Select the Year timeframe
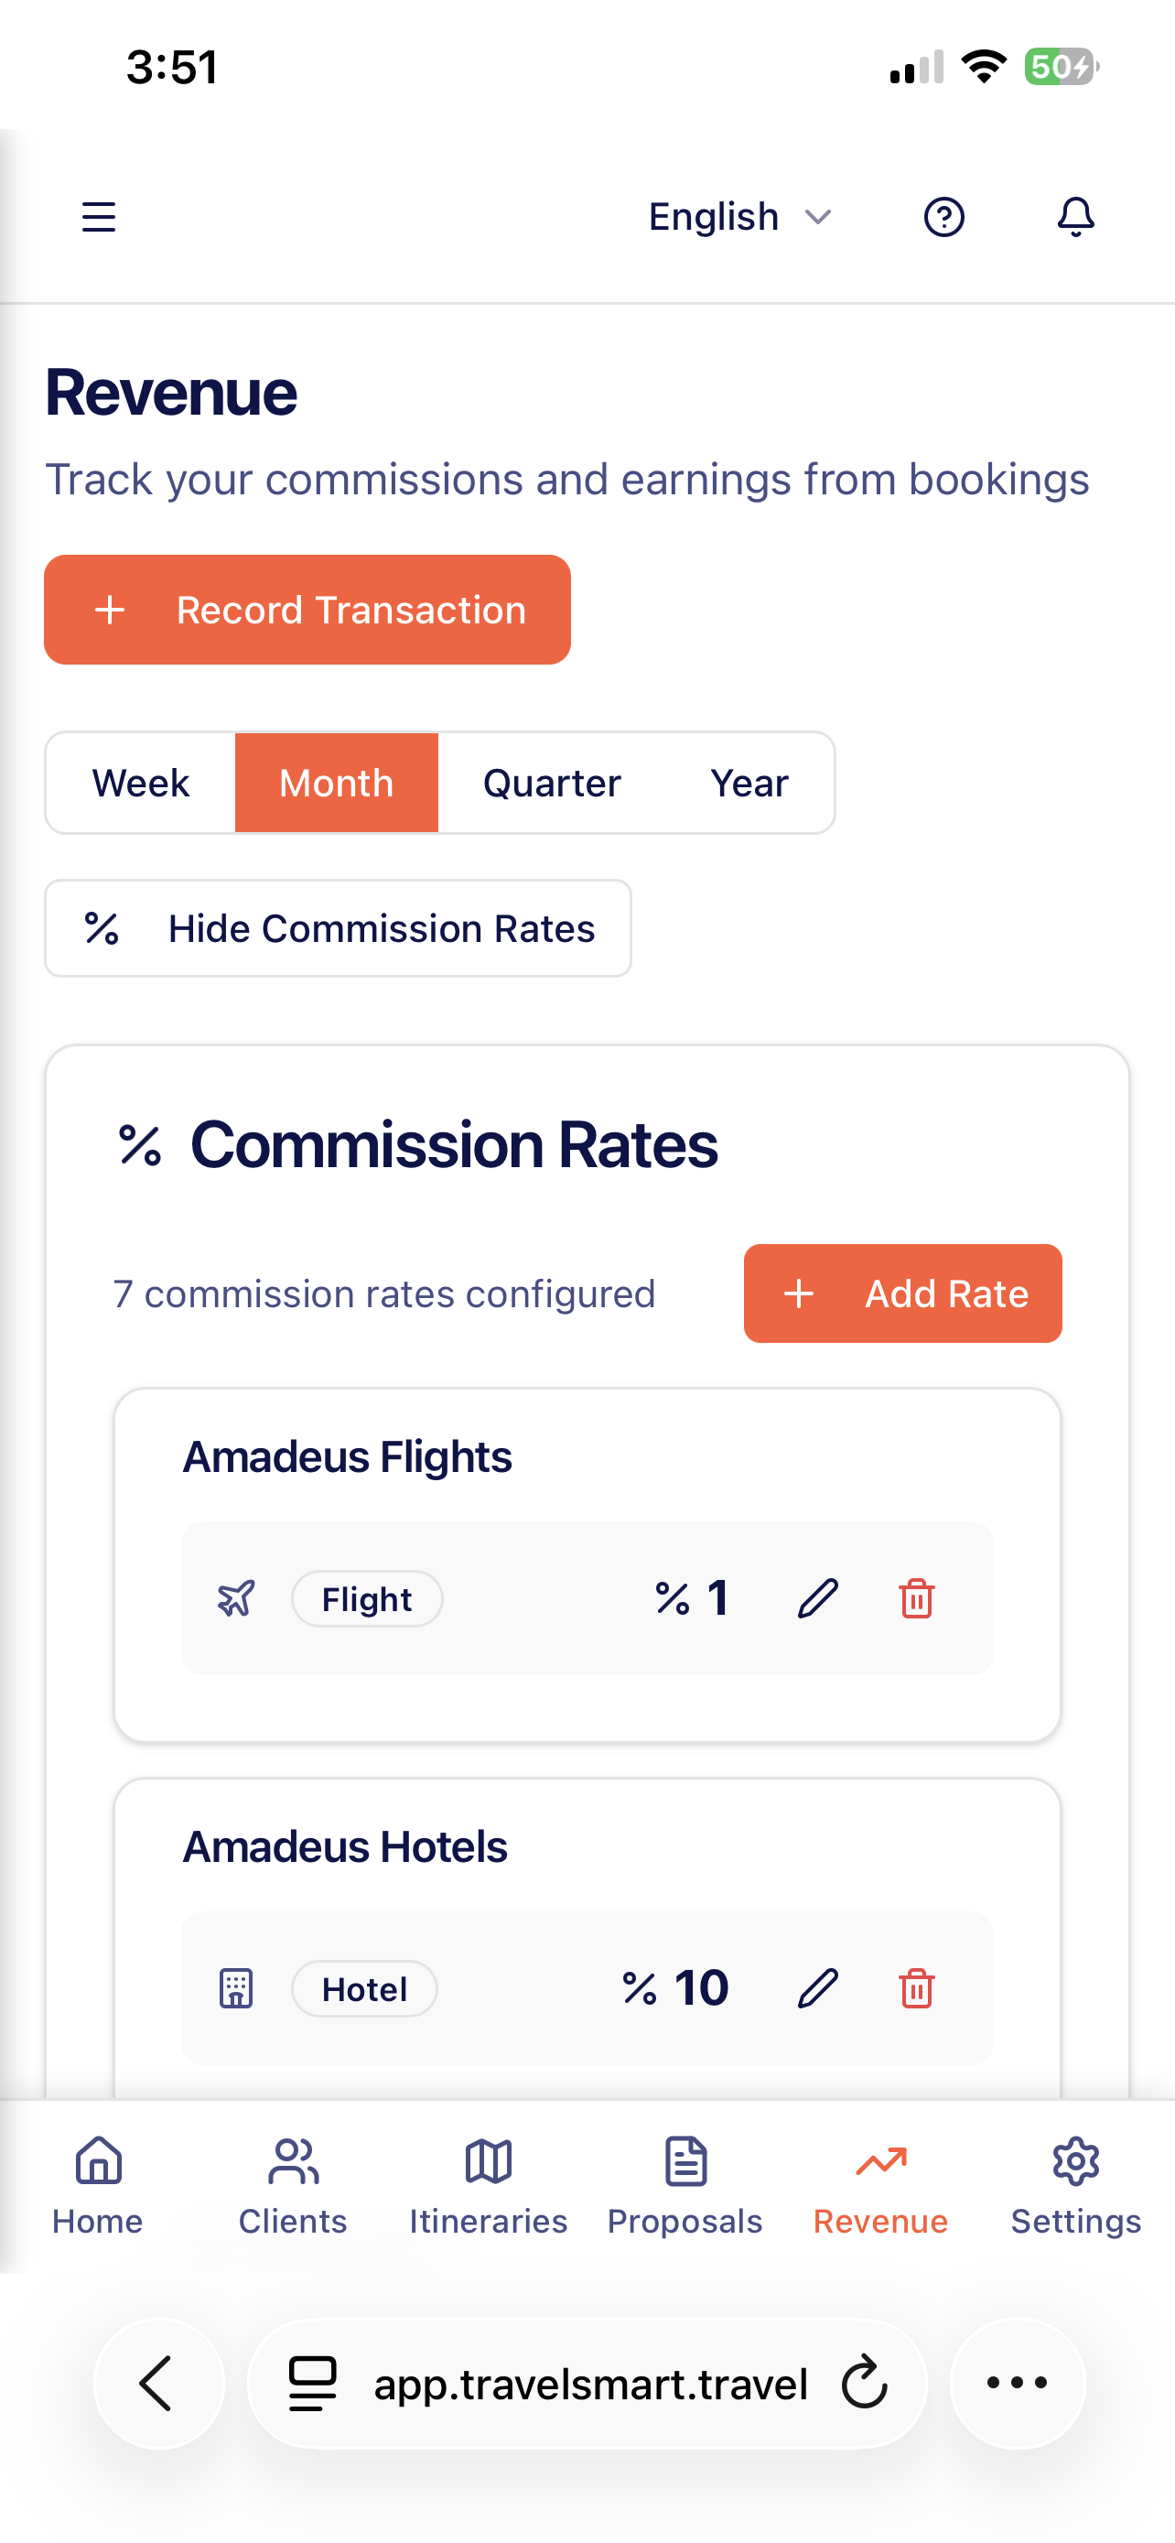 (x=749, y=782)
